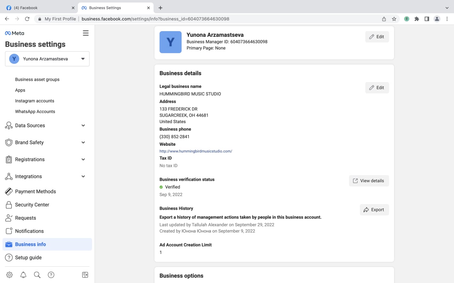Click the '(330) 852-2841' phone number
The image size is (454, 283).
[175, 137]
